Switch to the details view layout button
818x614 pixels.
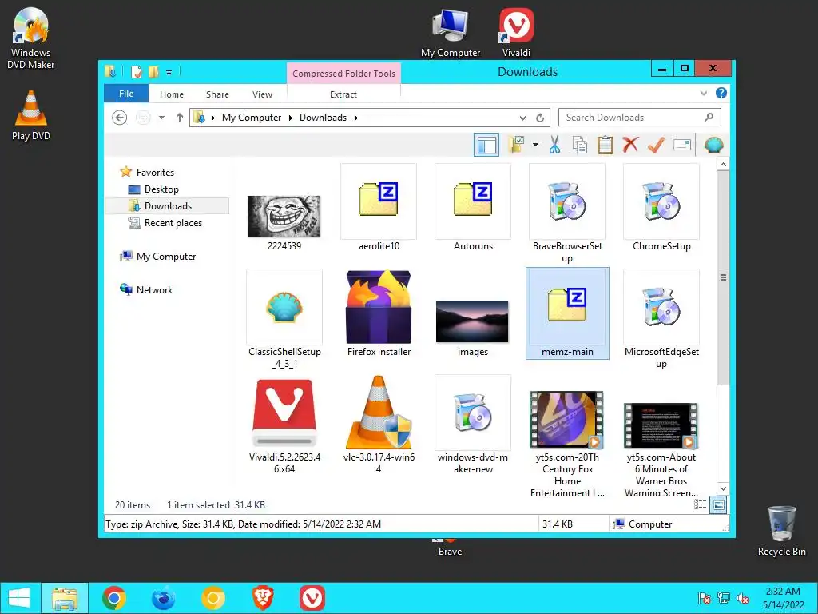700,504
